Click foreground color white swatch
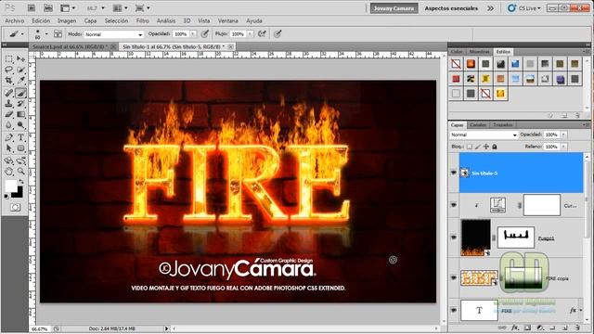 (10, 186)
